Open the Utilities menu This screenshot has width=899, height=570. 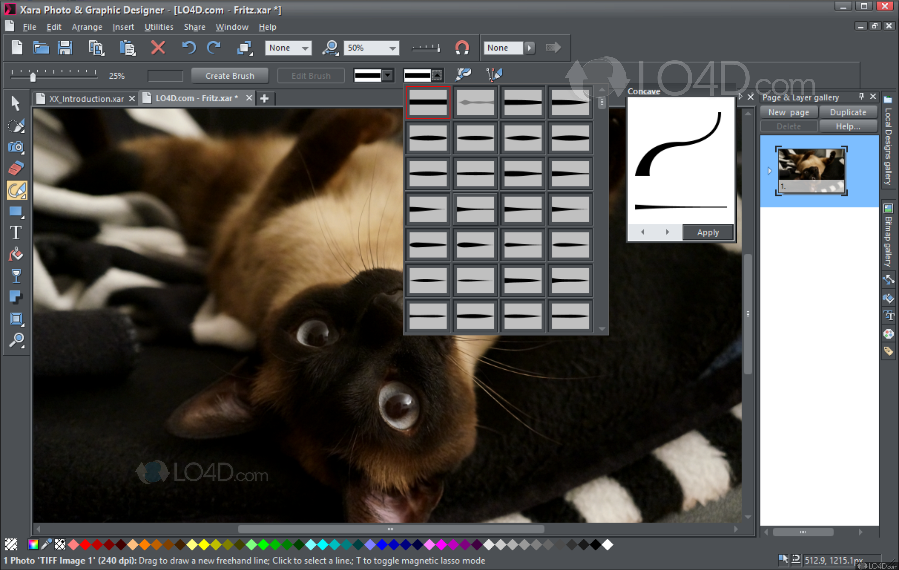(x=159, y=27)
